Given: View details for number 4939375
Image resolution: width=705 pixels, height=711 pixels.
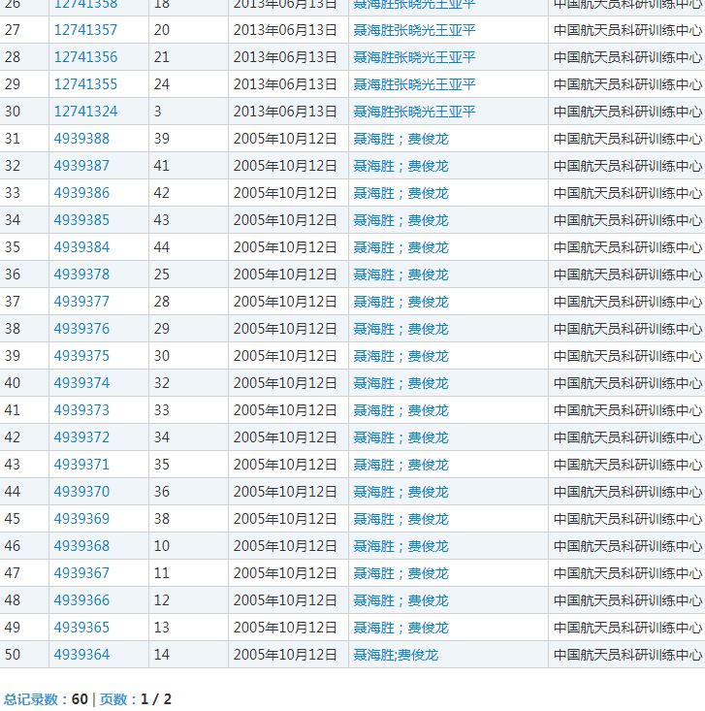Looking at the screenshot, I should tap(81, 356).
